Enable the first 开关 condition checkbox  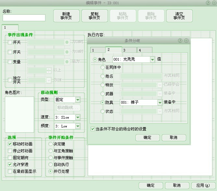tap(10, 42)
